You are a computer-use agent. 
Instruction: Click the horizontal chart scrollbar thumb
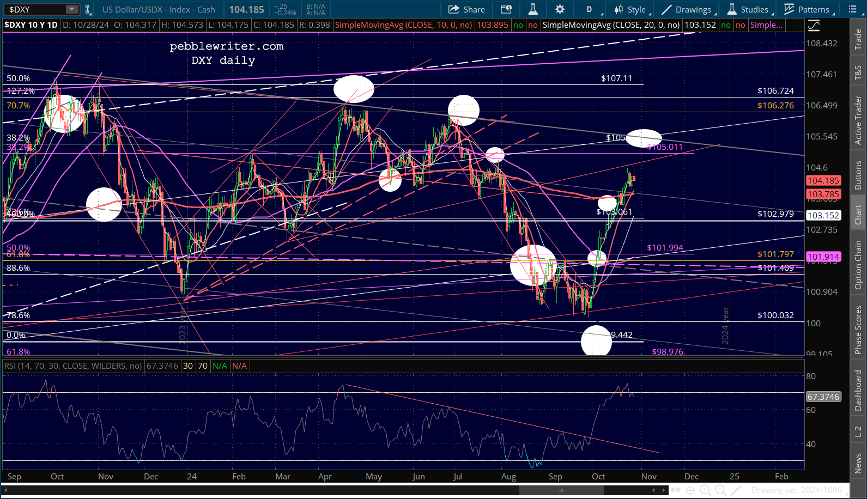561,490
